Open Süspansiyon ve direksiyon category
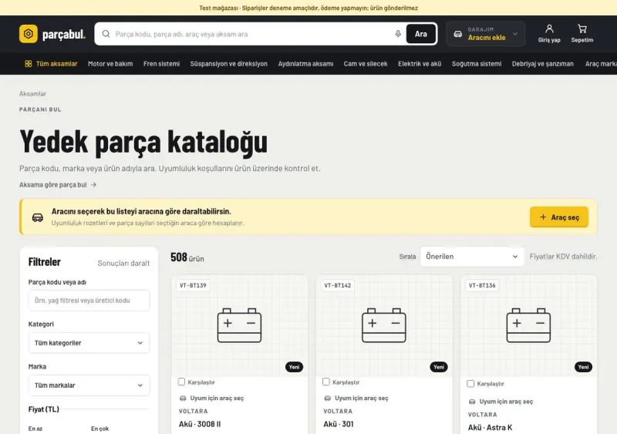Image resolution: width=617 pixels, height=434 pixels. [x=228, y=64]
